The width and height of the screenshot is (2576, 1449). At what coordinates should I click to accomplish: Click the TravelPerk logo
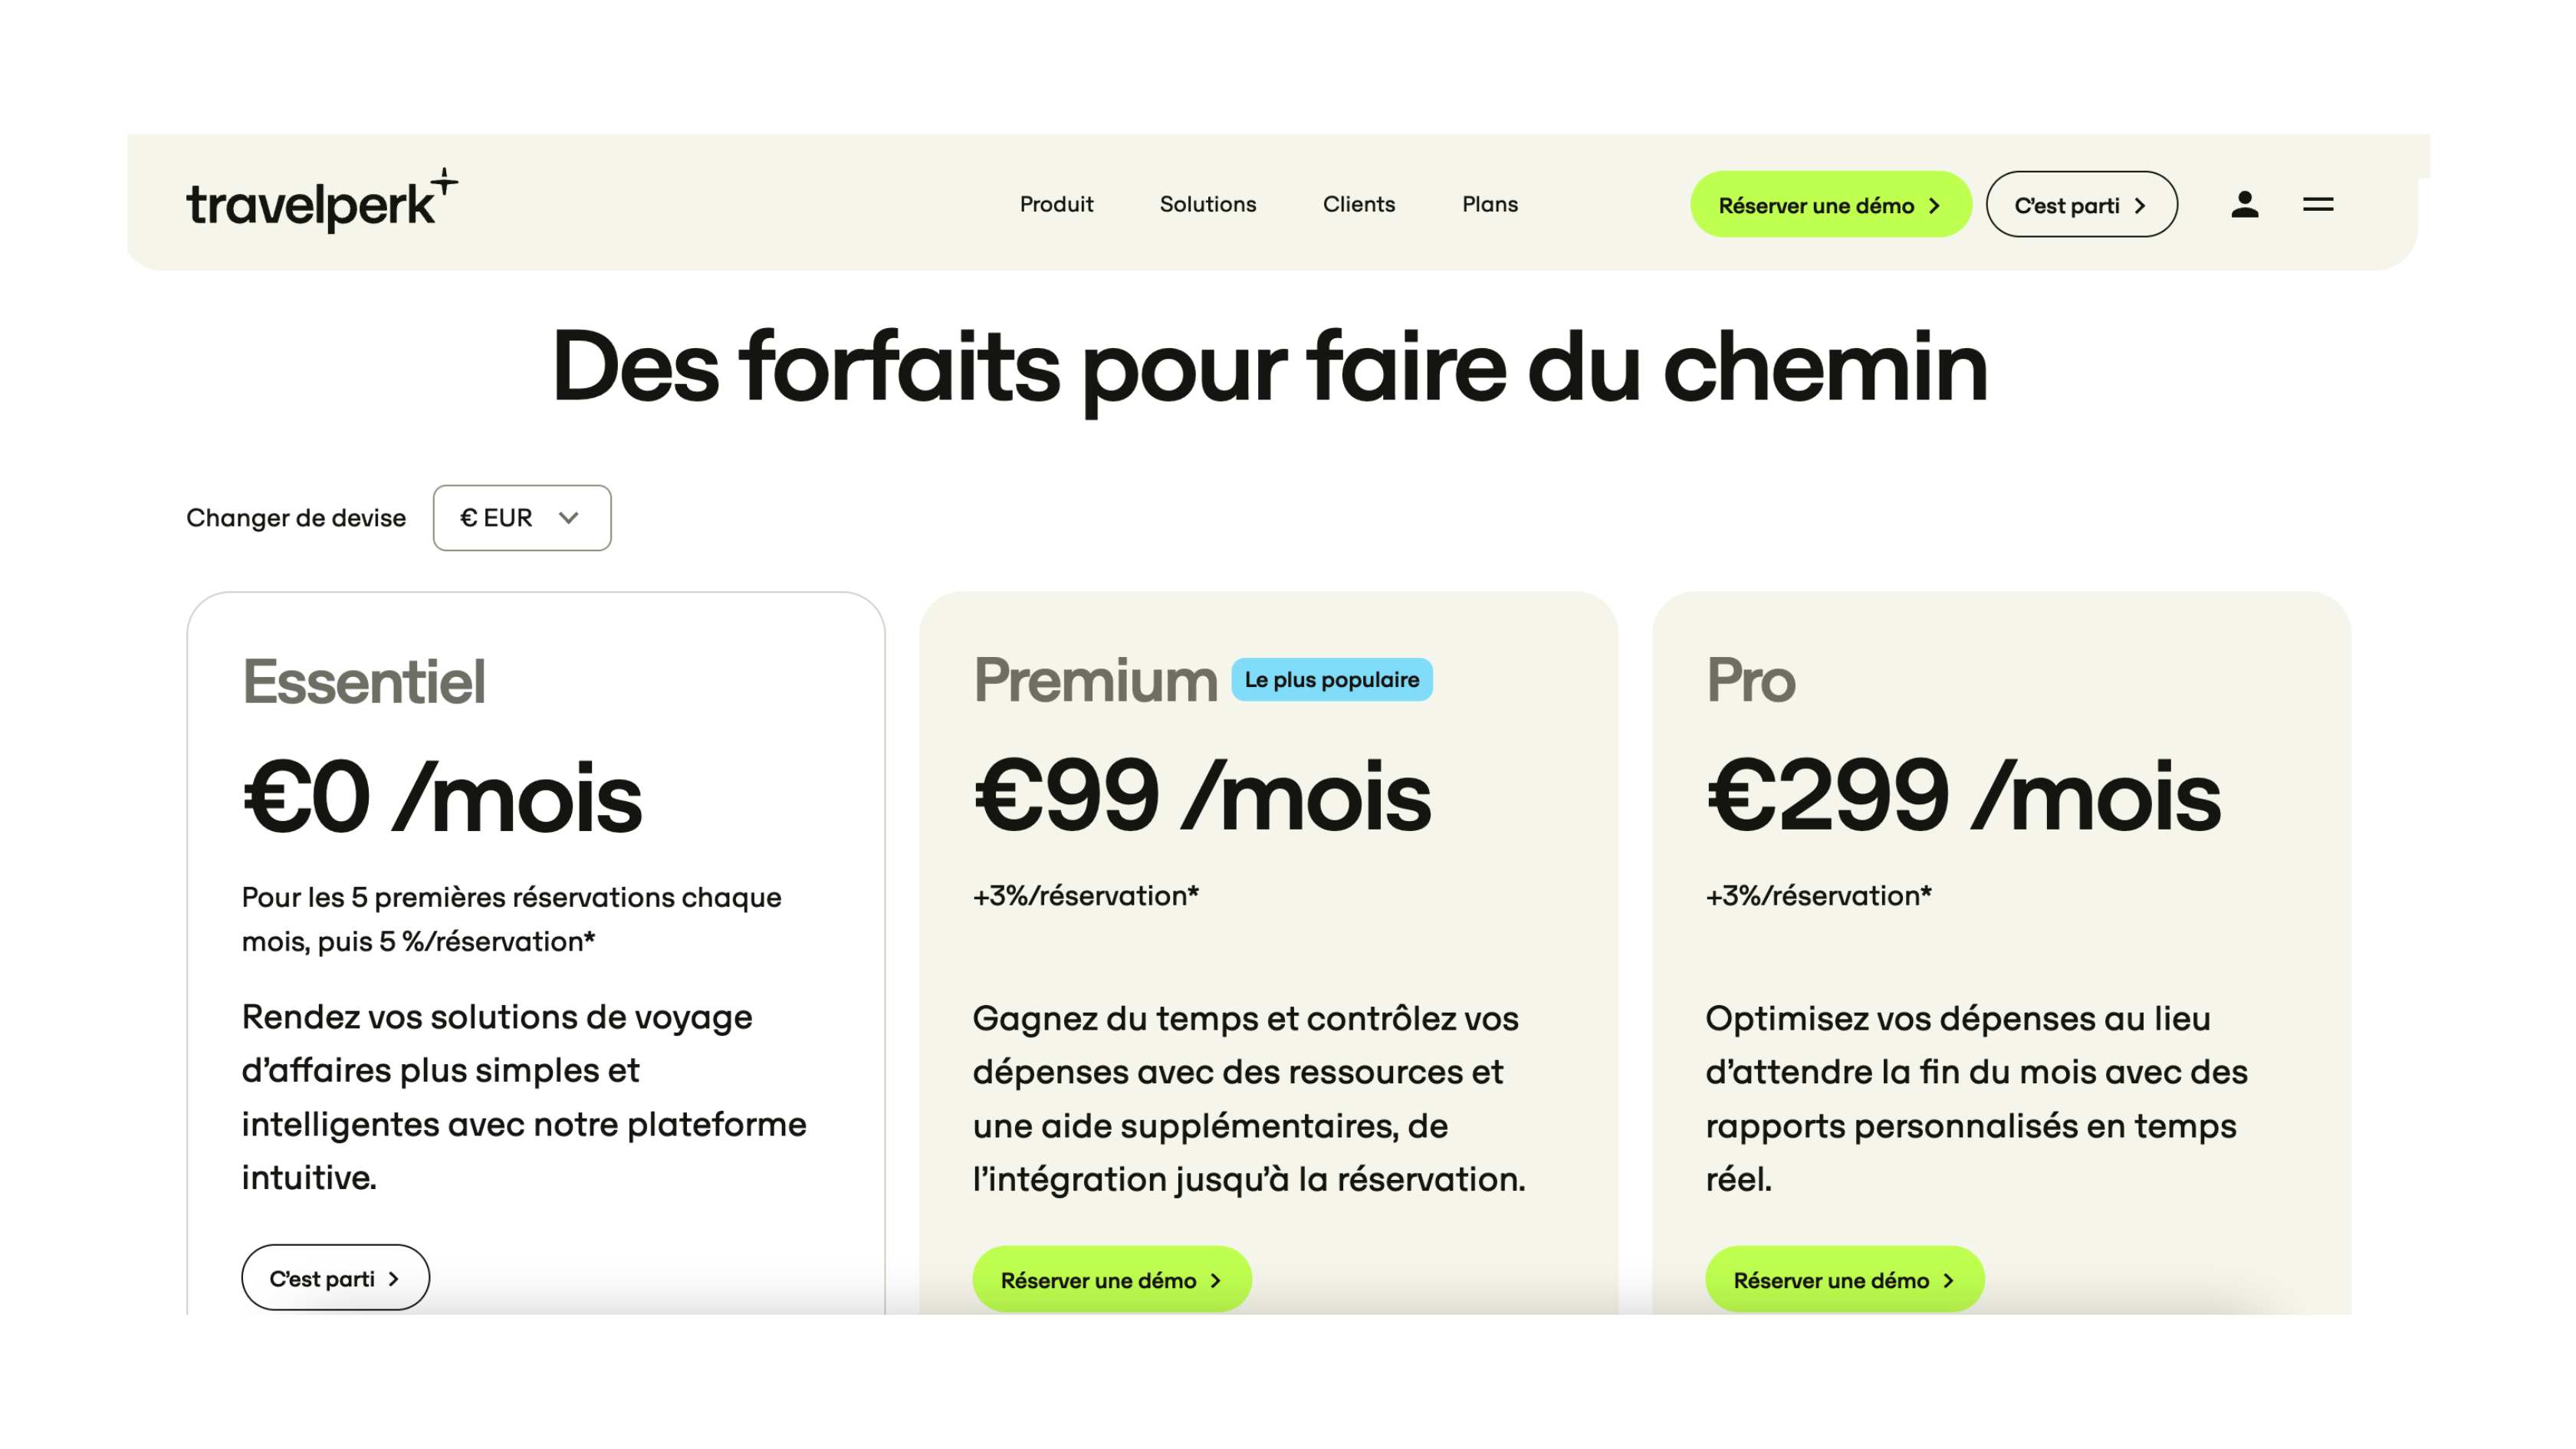point(321,201)
